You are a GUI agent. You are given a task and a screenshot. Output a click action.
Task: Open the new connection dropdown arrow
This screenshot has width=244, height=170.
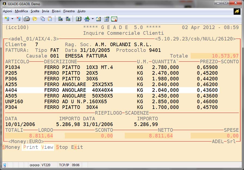pyautogui.click(x=12, y=19)
